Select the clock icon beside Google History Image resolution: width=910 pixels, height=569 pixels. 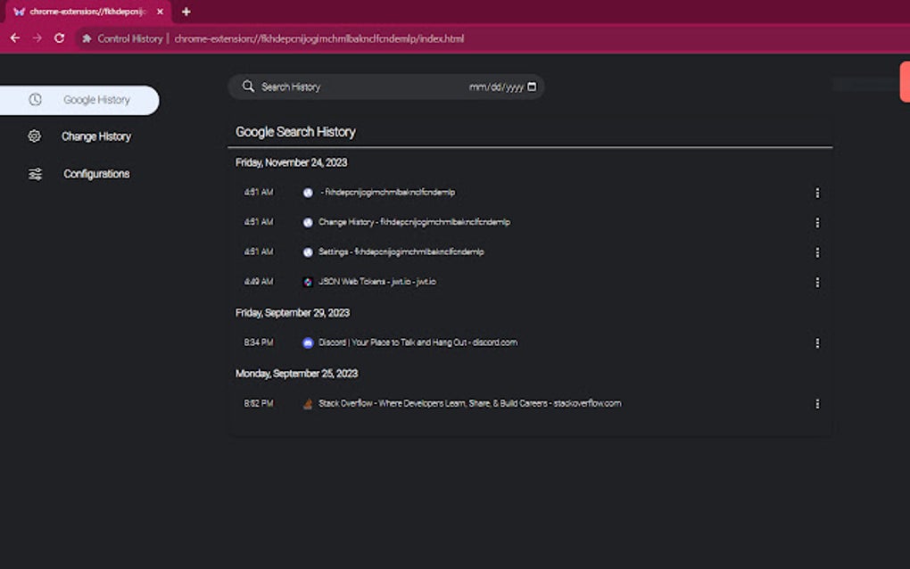[34, 100]
